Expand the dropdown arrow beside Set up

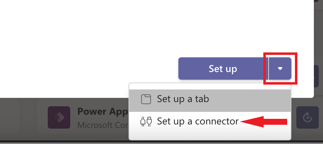point(280,69)
